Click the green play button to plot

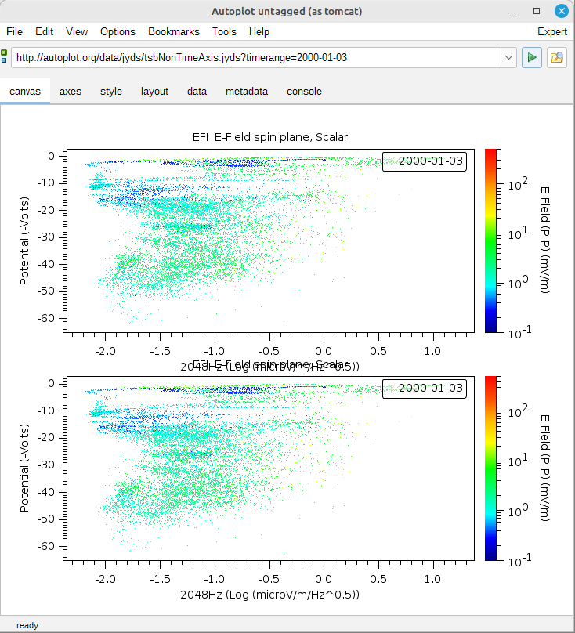coord(532,58)
